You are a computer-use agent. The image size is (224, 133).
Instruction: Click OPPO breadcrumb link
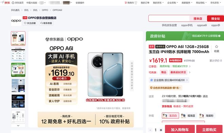[x=45, y=10]
